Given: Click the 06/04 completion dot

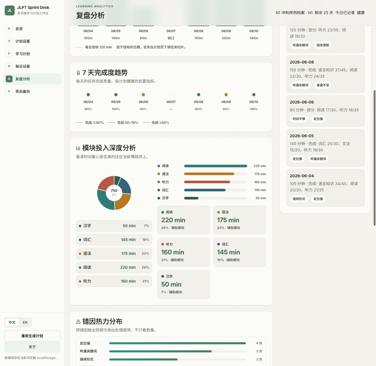Looking at the screenshot, I should (88, 95).
